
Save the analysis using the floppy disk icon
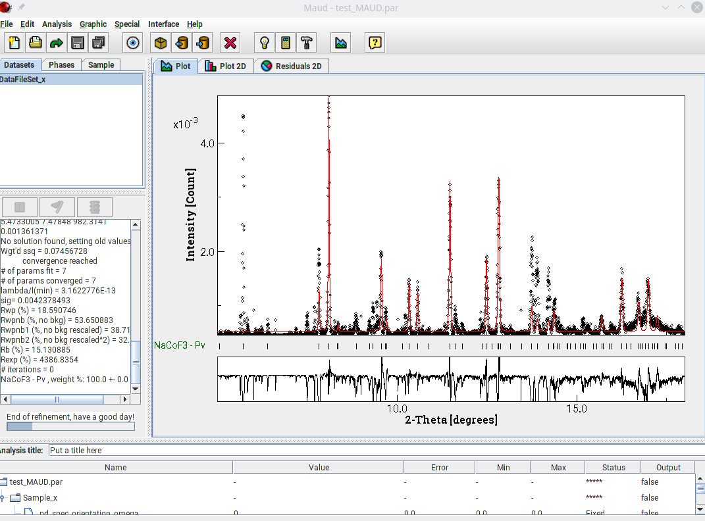[x=77, y=43]
